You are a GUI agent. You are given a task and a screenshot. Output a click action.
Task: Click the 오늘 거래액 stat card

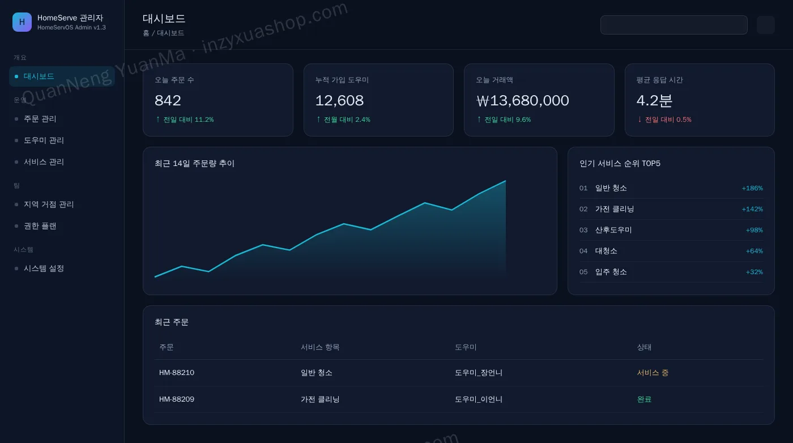click(539, 100)
